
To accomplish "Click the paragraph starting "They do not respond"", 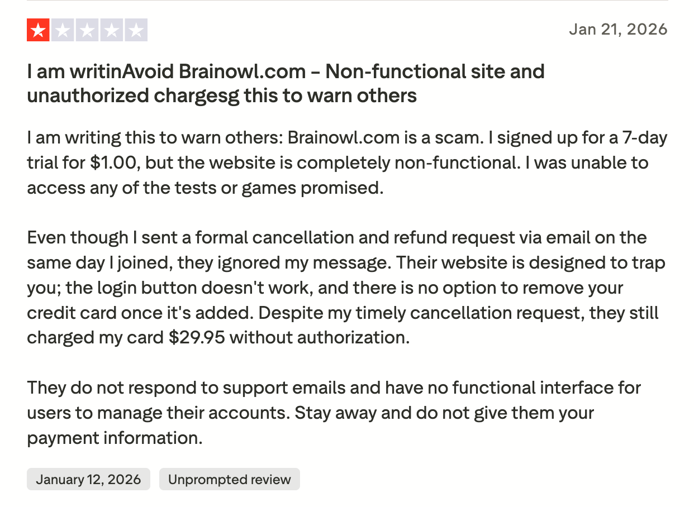I will click(334, 413).
